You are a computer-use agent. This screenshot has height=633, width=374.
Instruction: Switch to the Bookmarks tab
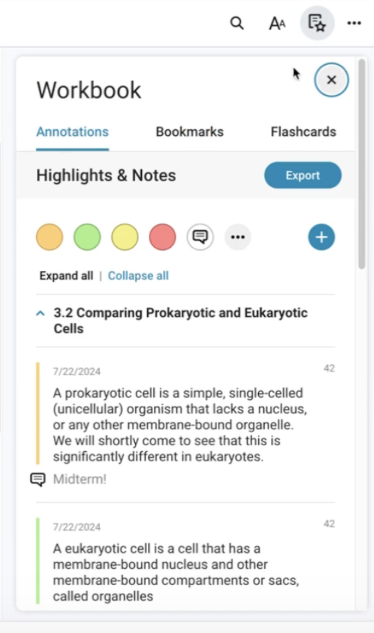tap(189, 132)
